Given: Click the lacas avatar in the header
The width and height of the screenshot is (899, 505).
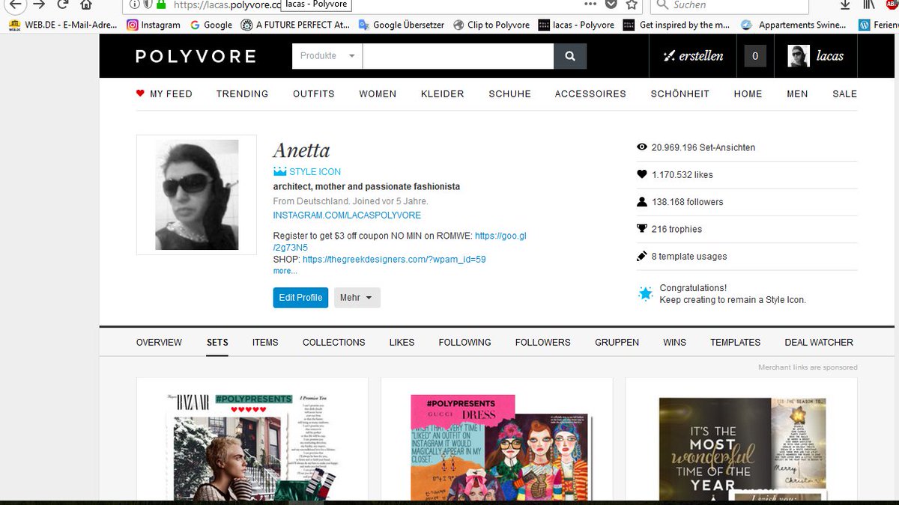Looking at the screenshot, I should [799, 56].
